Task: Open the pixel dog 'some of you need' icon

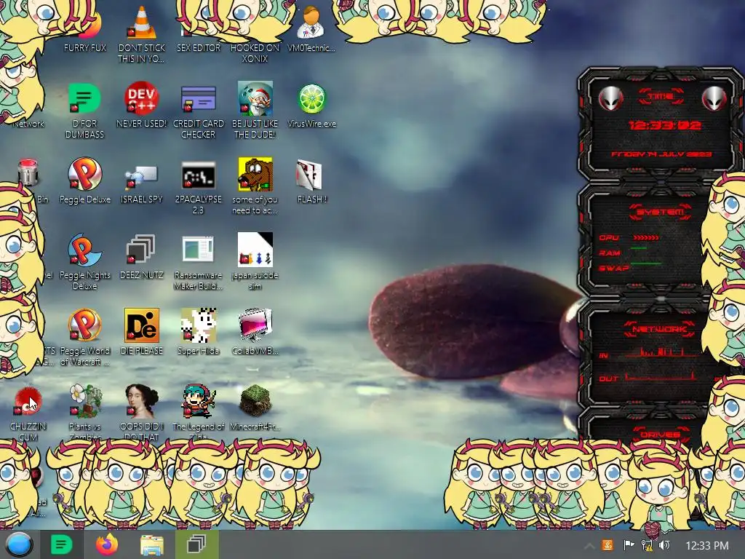Action: (x=255, y=175)
